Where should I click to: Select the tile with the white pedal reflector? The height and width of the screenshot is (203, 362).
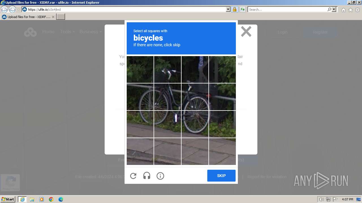167,124
